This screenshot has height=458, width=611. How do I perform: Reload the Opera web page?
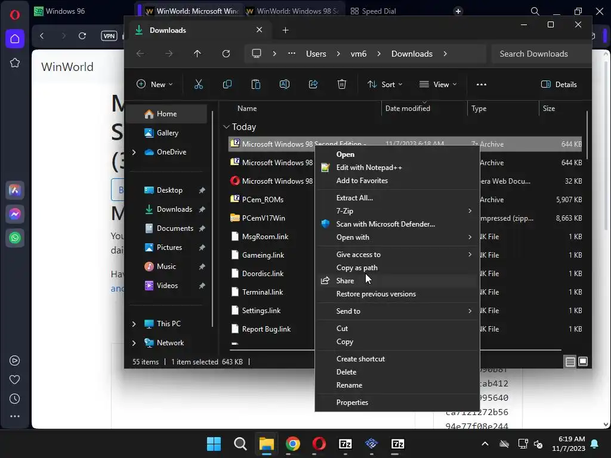coord(82,36)
